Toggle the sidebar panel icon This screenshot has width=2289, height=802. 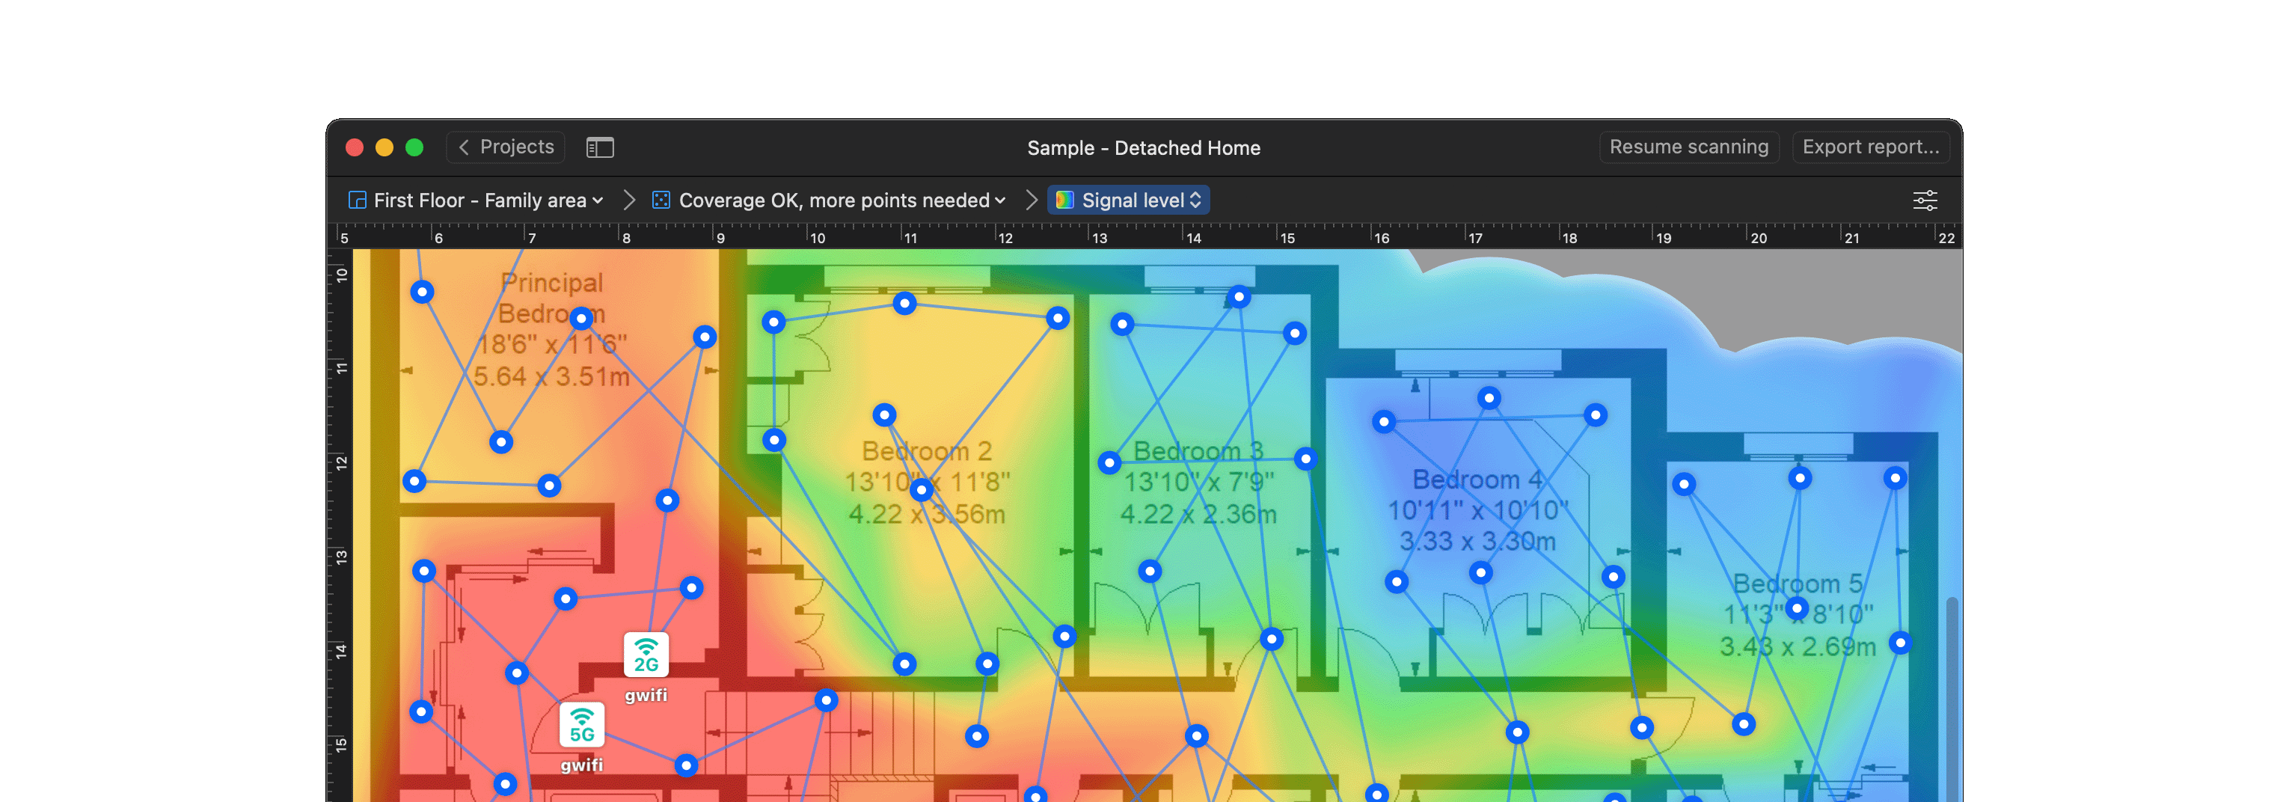[600, 147]
